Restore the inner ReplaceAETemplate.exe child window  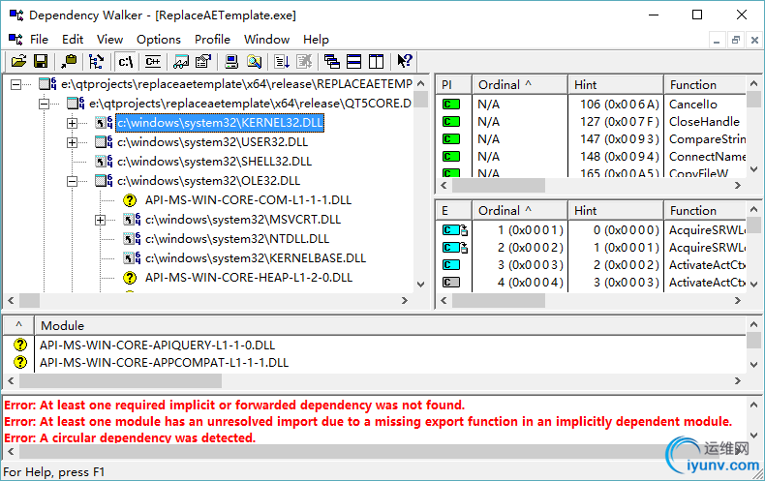[x=736, y=40]
